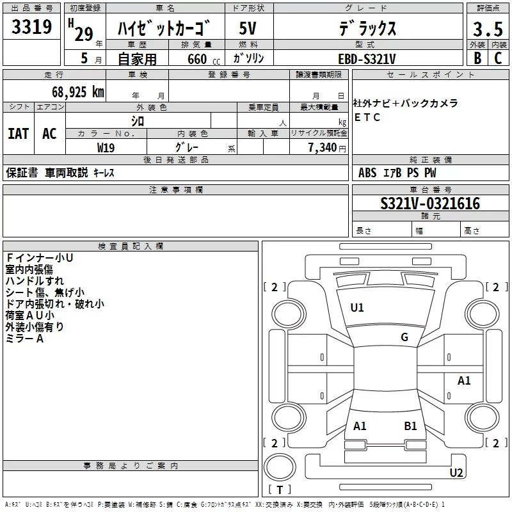Viewport: 512px width, 512px height.
Task: Click the door shape value 5V
Action: (248, 28)
